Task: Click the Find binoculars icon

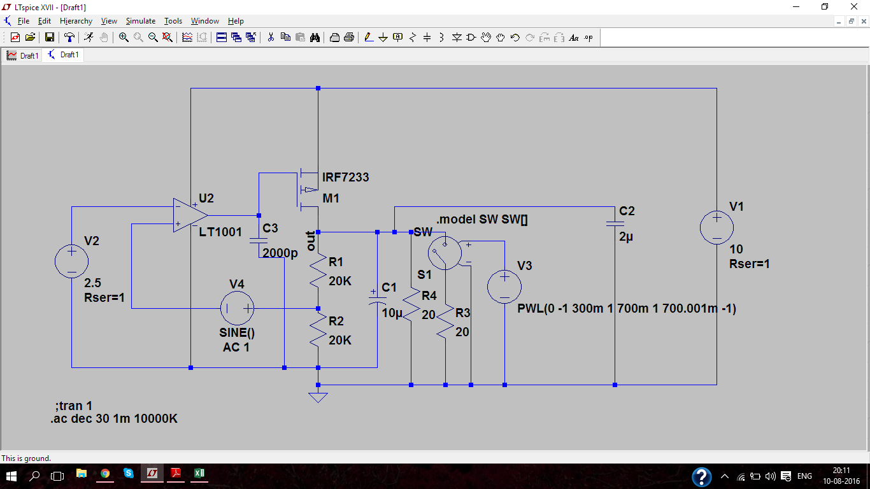Action: point(315,38)
